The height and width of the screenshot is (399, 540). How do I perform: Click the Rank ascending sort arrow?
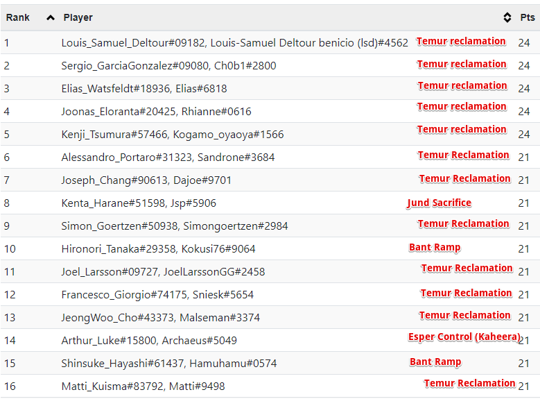pyautogui.click(x=50, y=17)
